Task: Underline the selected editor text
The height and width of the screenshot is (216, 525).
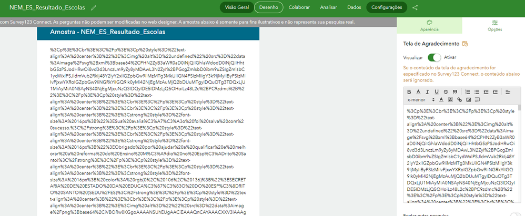Action: [437, 91]
